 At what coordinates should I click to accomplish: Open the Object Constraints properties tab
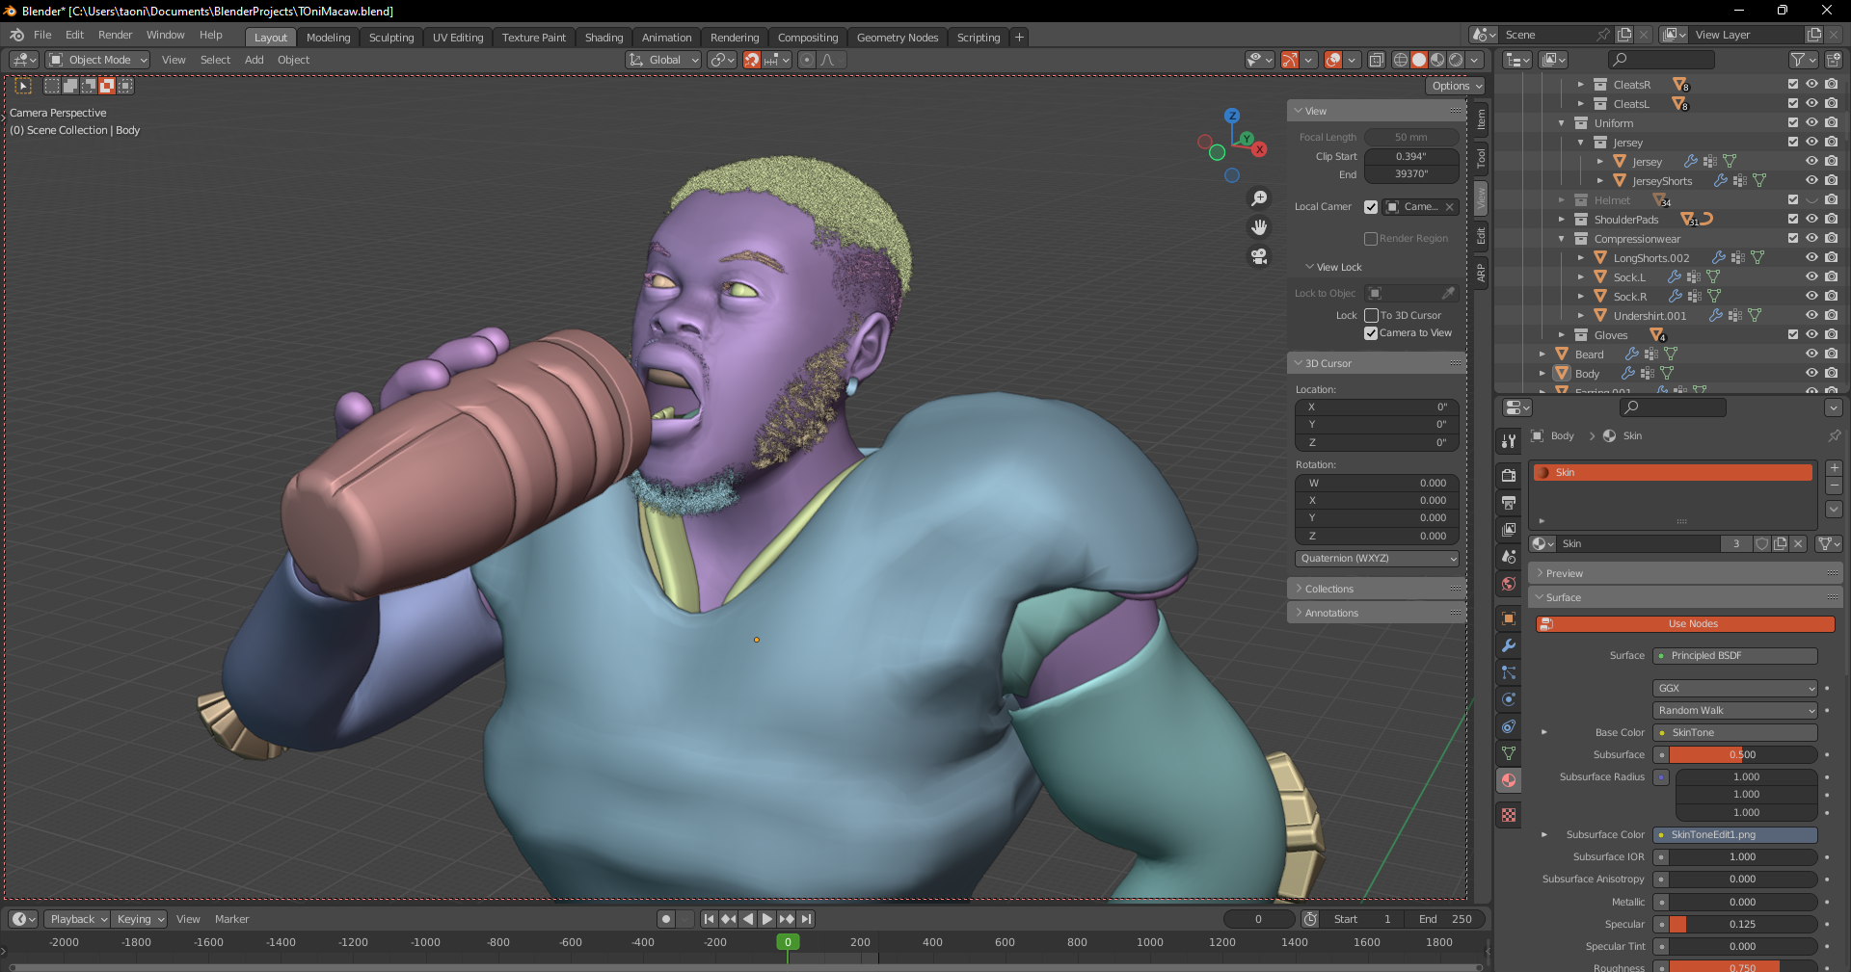[x=1509, y=726]
